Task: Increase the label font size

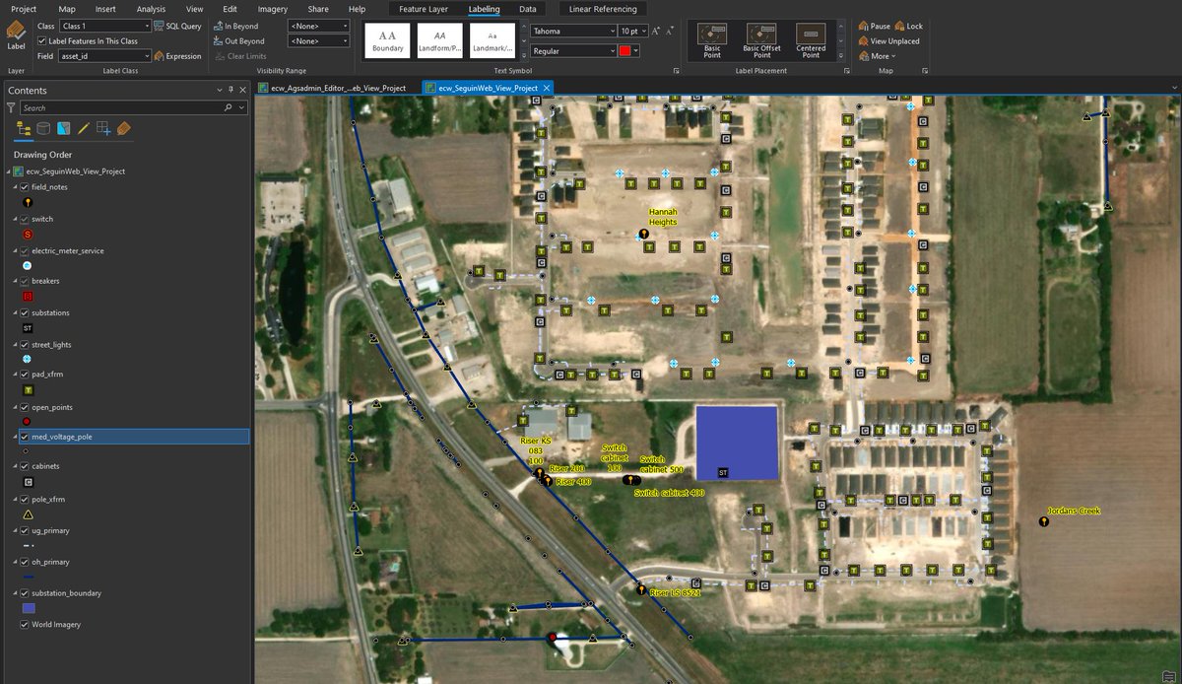Action: [657, 32]
